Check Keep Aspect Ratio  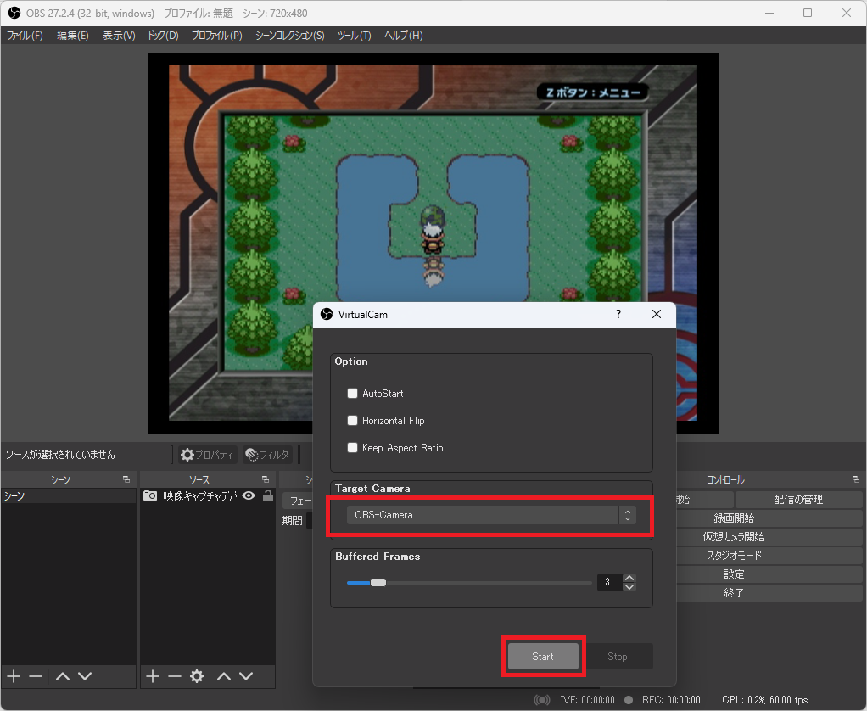click(x=352, y=447)
